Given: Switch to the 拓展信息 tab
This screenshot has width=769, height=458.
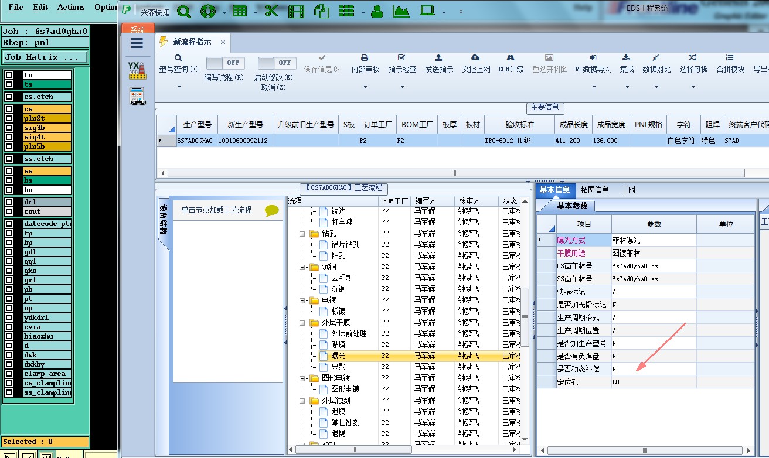Looking at the screenshot, I should click(594, 190).
